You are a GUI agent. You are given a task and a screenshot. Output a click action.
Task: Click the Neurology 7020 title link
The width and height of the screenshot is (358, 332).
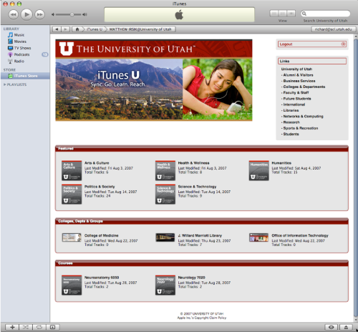coord(191,278)
